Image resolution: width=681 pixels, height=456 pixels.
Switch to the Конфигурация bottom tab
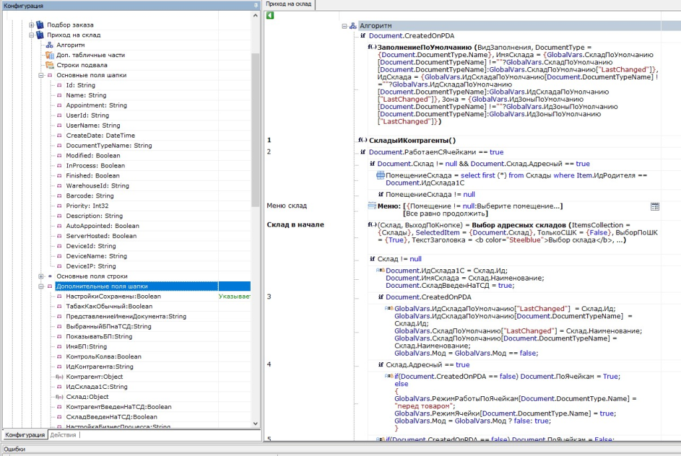pos(25,435)
